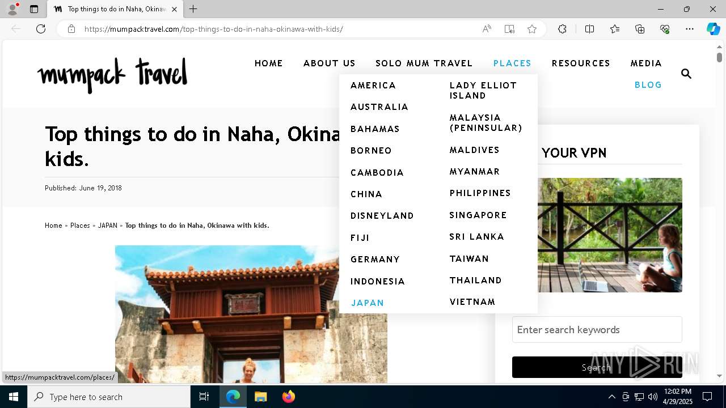Click the black Search button
This screenshot has height=408, width=726.
pos(597,367)
